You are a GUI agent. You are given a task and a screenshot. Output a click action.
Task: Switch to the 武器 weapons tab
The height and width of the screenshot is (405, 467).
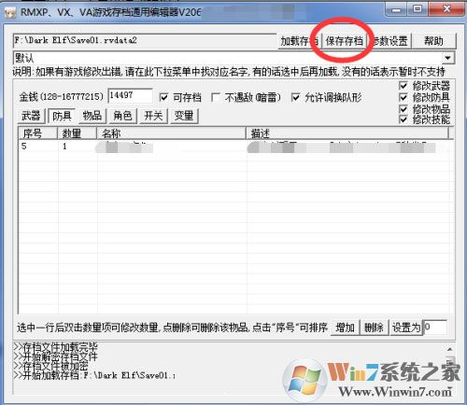click(x=31, y=116)
